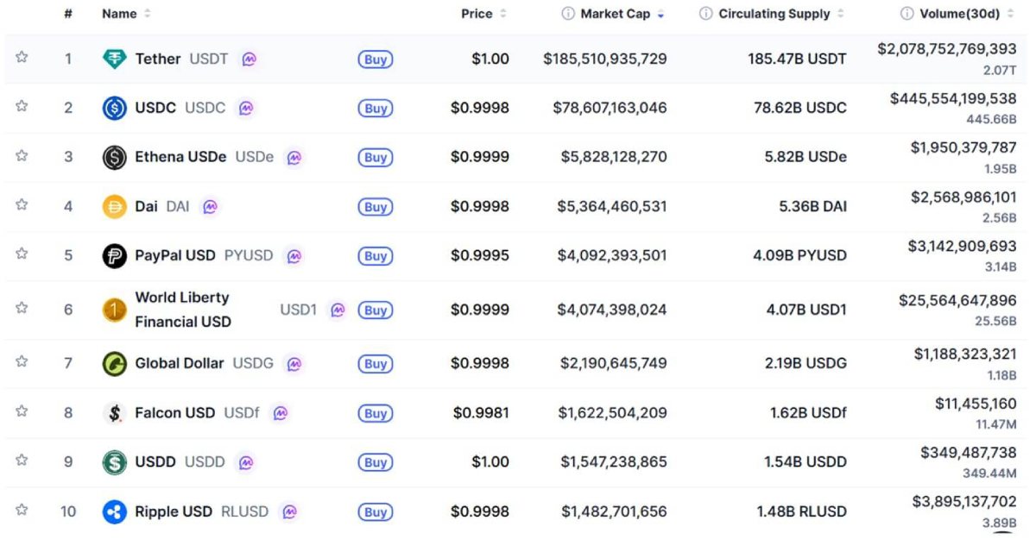Click the Volume(30d) info icon
Screen dimensions: 1036x539
906,14
